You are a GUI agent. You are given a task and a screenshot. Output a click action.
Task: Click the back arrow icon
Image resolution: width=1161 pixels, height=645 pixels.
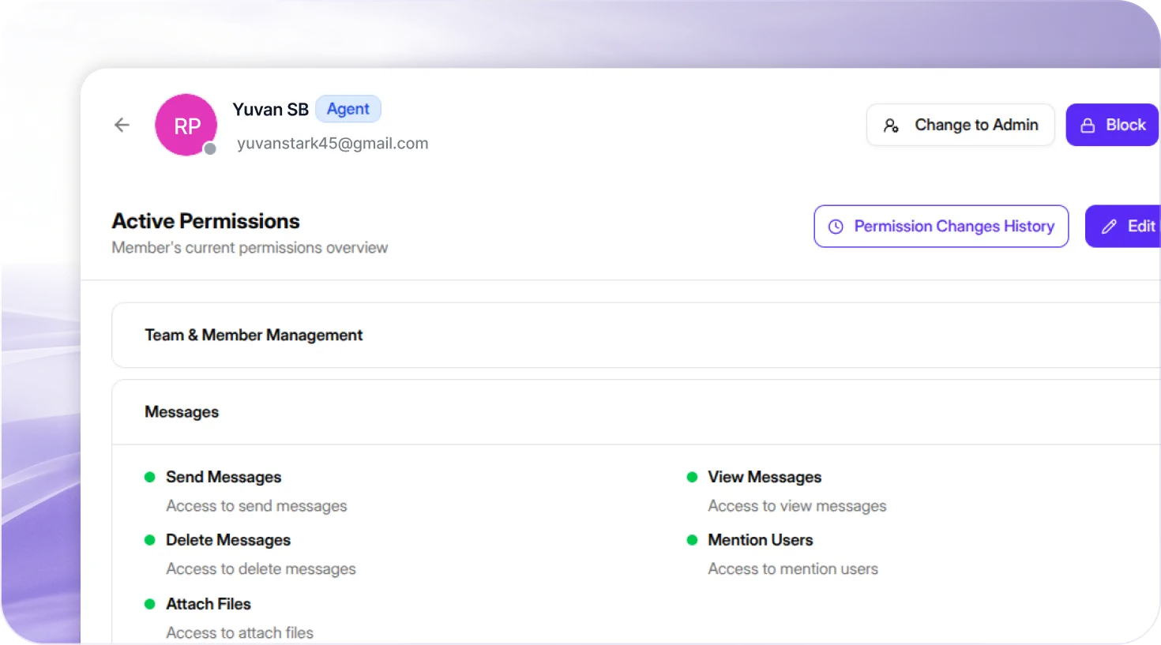[122, 125]
